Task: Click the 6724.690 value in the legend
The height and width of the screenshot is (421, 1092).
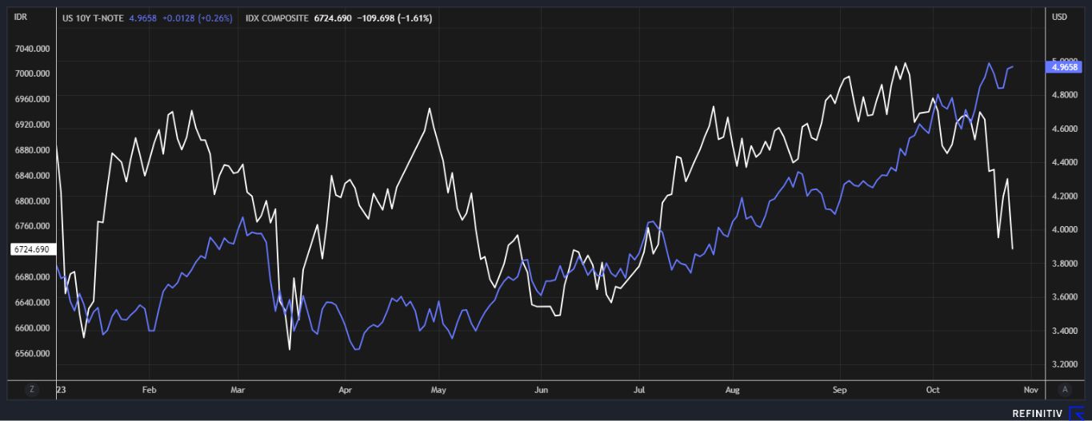Action: click(333, 18)
